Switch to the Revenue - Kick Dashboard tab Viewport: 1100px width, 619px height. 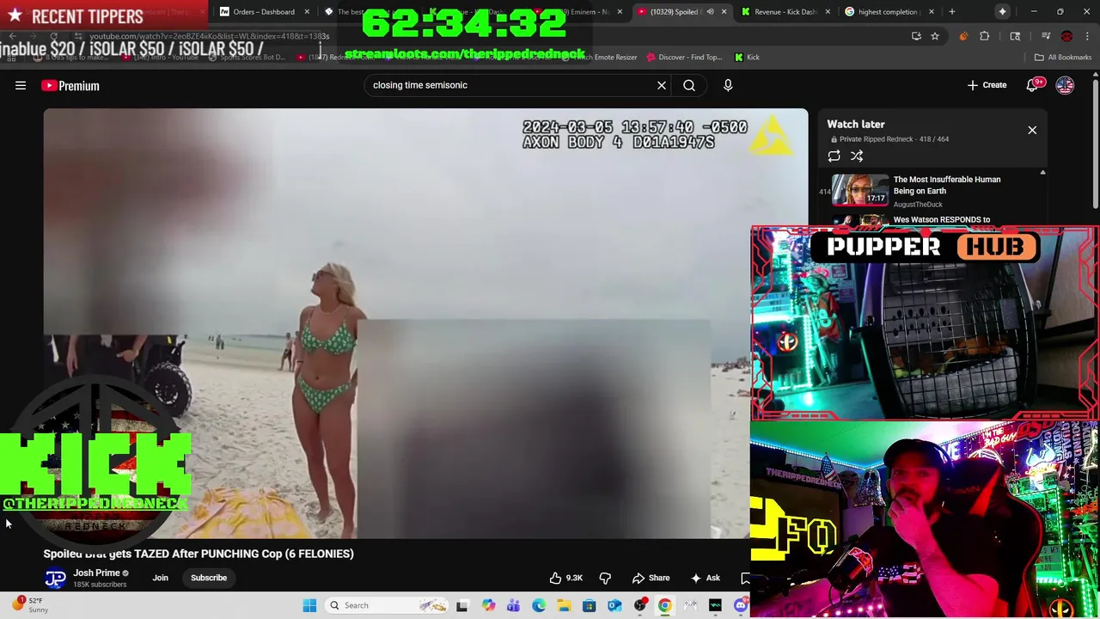(x=785, y=12)
